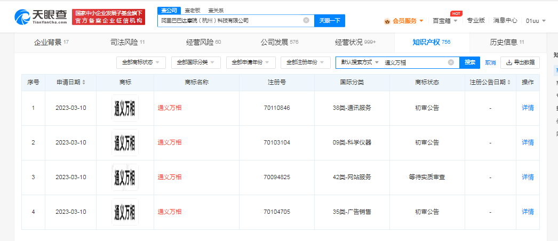Switch to the 历史信息 tab
The image size is (558, 241).
507,43
